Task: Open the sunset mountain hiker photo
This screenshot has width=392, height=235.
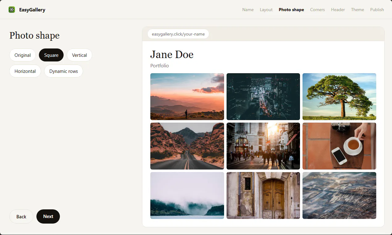Action: click(187, 97)
